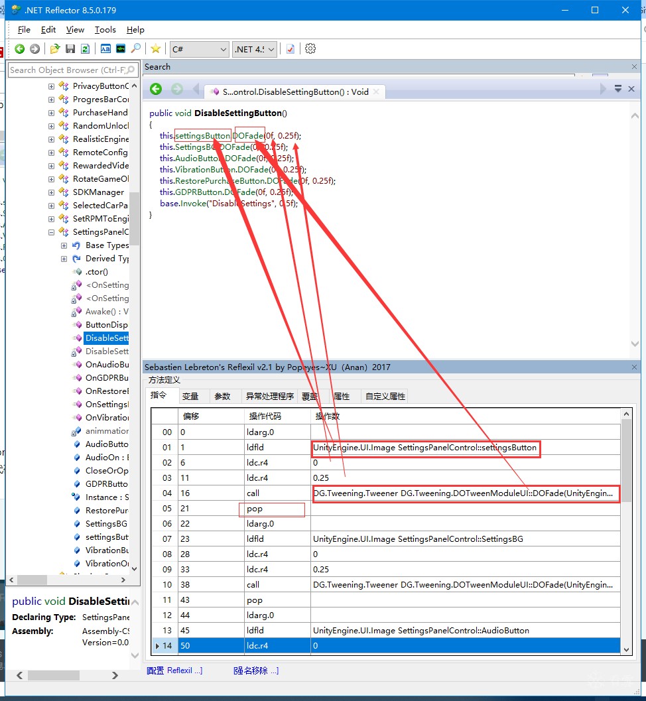Click the 偏移 column header
The width and height of the screenshot is (646, 701).
(x=211, y=416)
